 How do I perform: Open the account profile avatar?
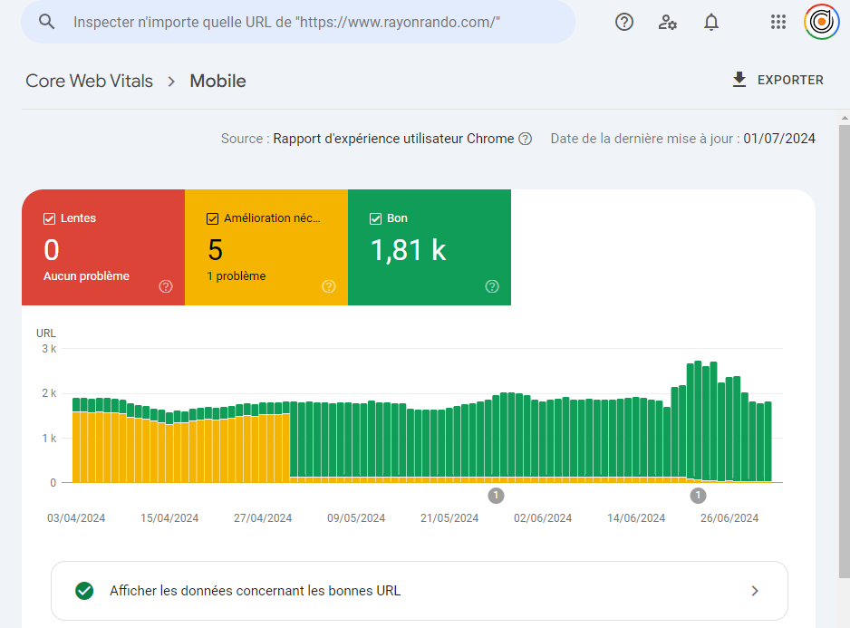tap(821, 22)
